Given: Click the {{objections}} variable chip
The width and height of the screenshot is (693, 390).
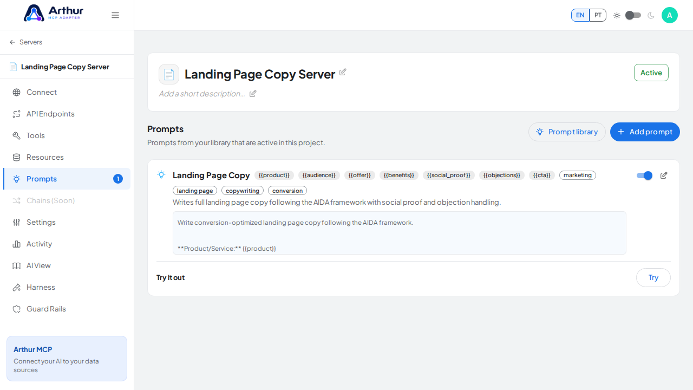Looking at the screenshot, I should pos(502,175).
